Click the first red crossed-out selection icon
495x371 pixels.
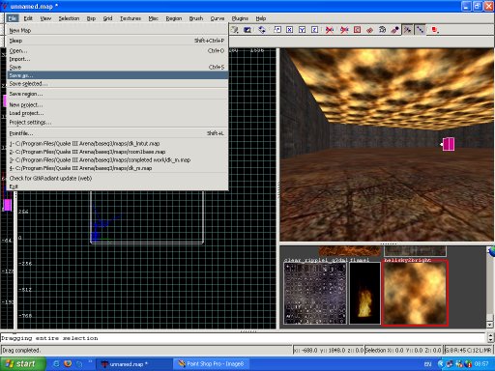[330, 30]
